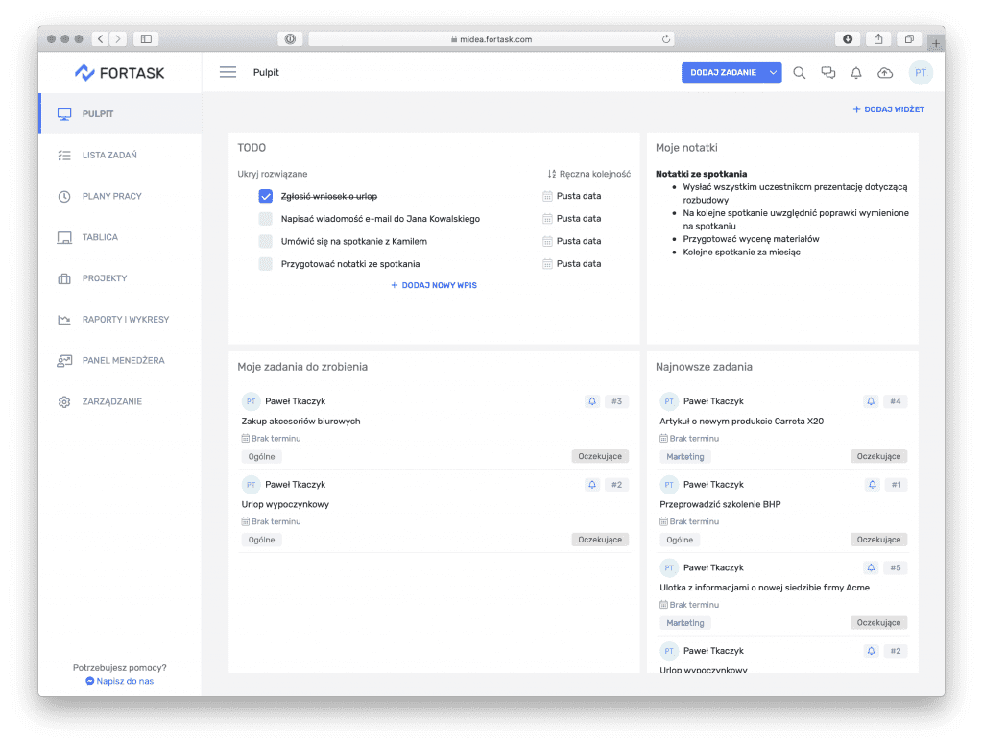Select Pulpit in the sidebar

(x=61, y=112)
